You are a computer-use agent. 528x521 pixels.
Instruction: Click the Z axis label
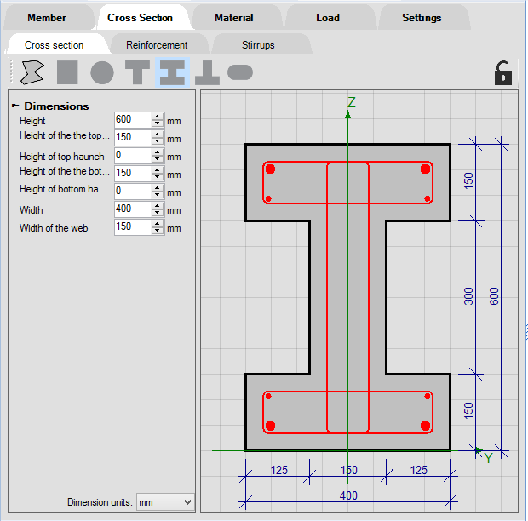tap(352, 102)
